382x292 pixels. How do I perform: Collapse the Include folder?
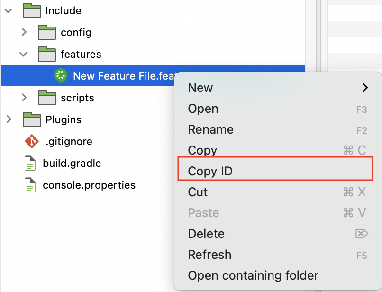click(x=9, y=10)
